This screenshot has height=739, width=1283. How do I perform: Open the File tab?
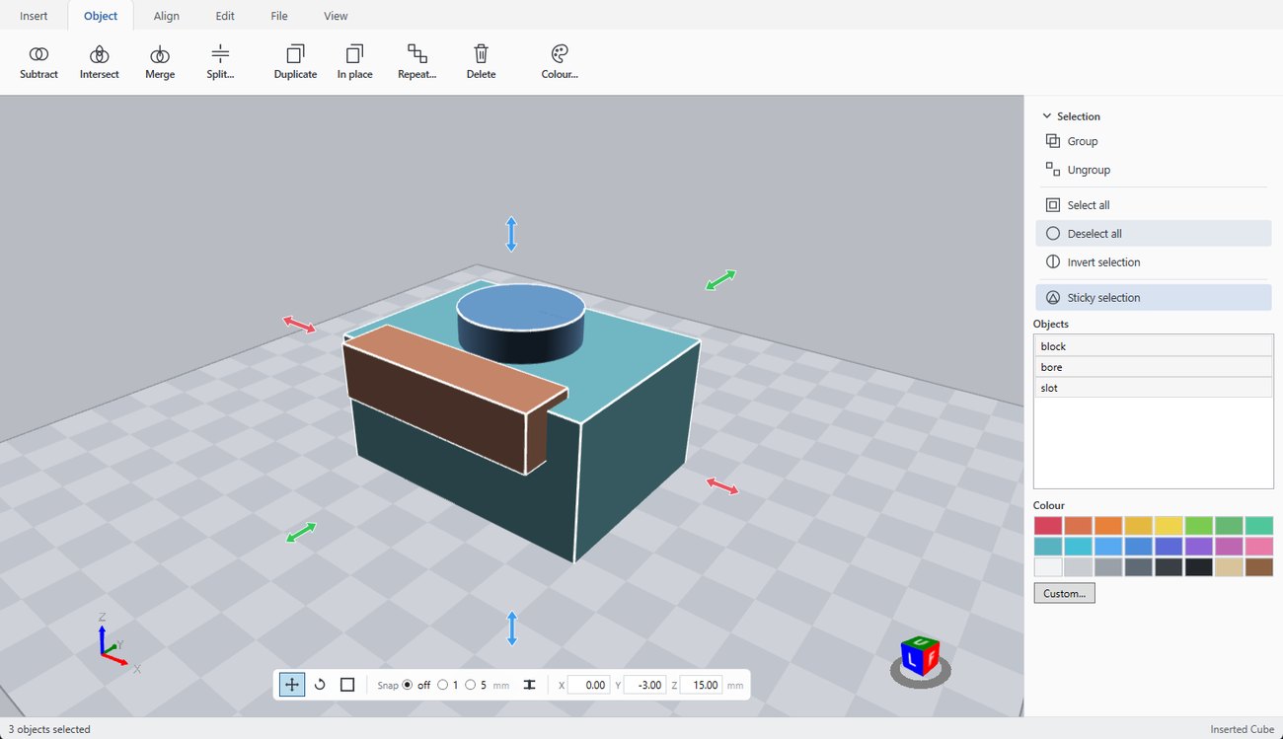coord(279,16)
